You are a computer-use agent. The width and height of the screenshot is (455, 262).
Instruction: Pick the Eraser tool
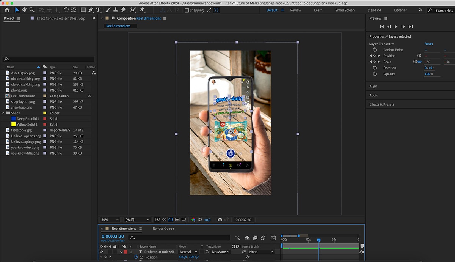123,10
